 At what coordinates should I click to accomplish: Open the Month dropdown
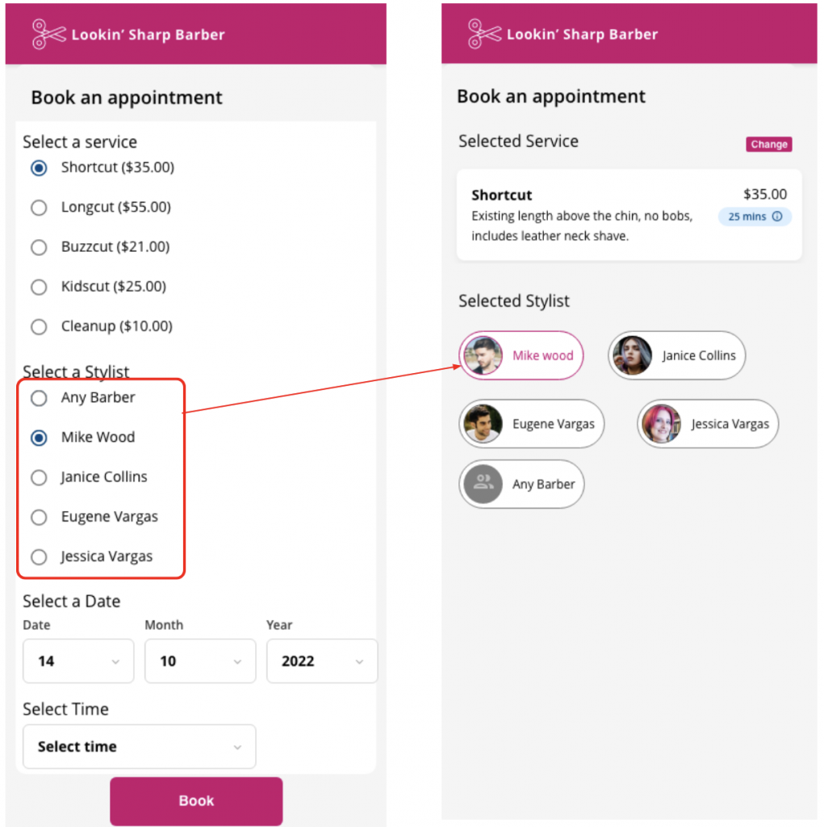[x=200, y=661]
